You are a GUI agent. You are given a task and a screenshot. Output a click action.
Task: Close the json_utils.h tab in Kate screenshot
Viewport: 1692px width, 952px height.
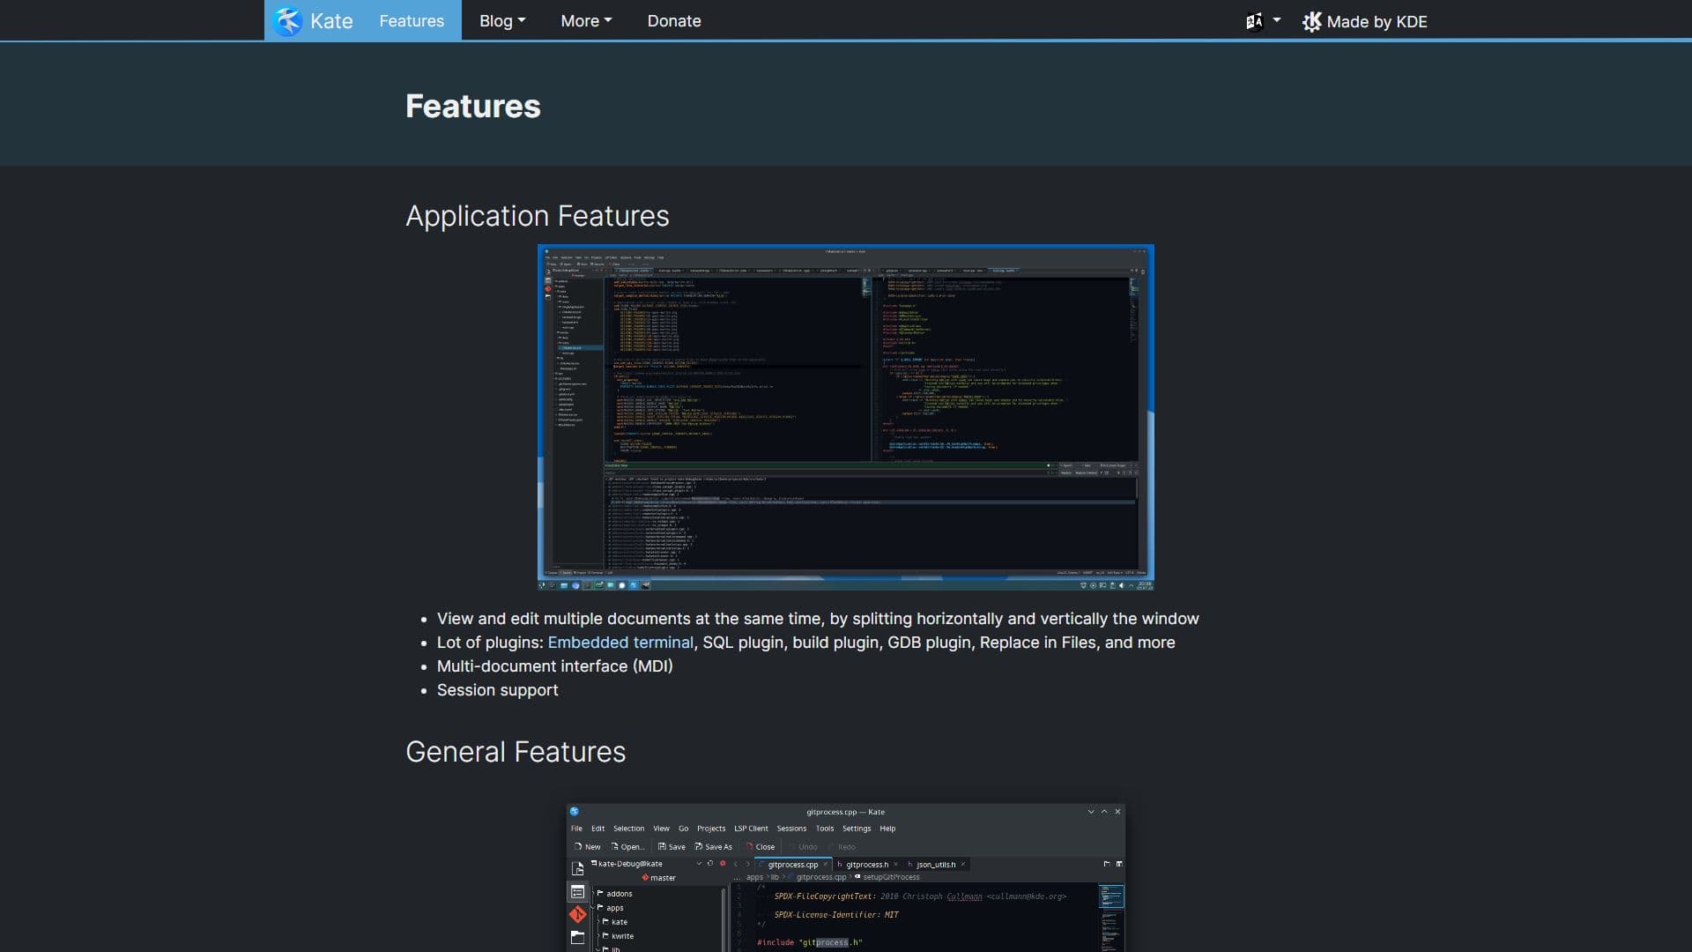coord(962,864)
